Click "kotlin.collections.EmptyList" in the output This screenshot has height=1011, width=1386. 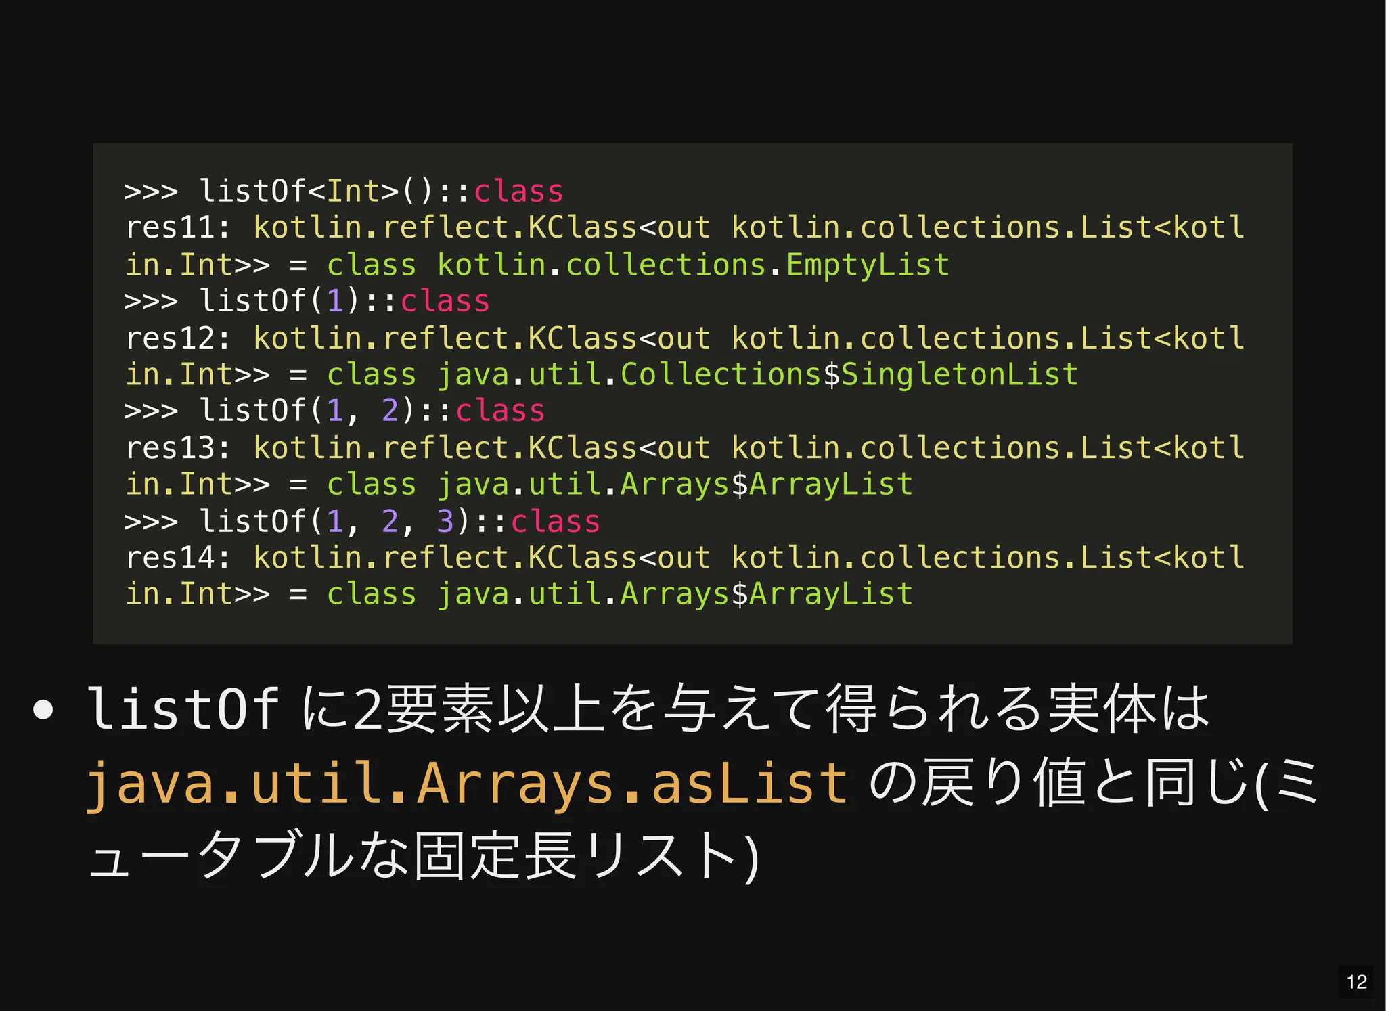pos(694,265)
